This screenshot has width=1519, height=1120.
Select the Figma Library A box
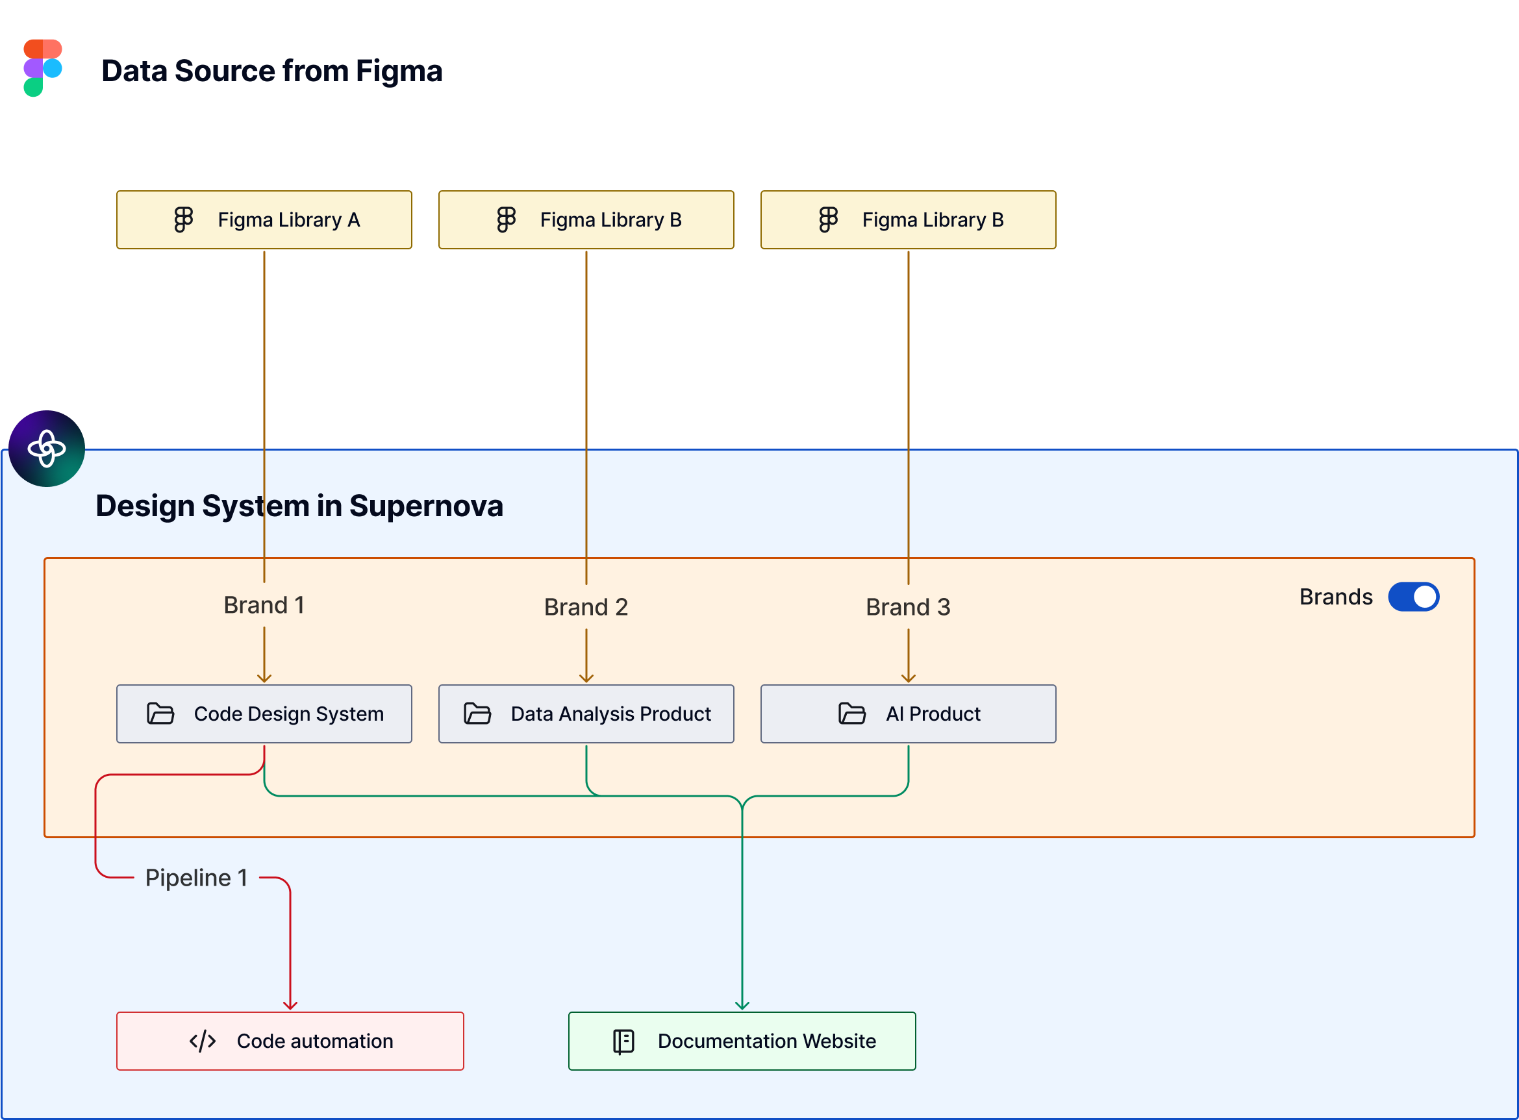[x=264, y=219]
